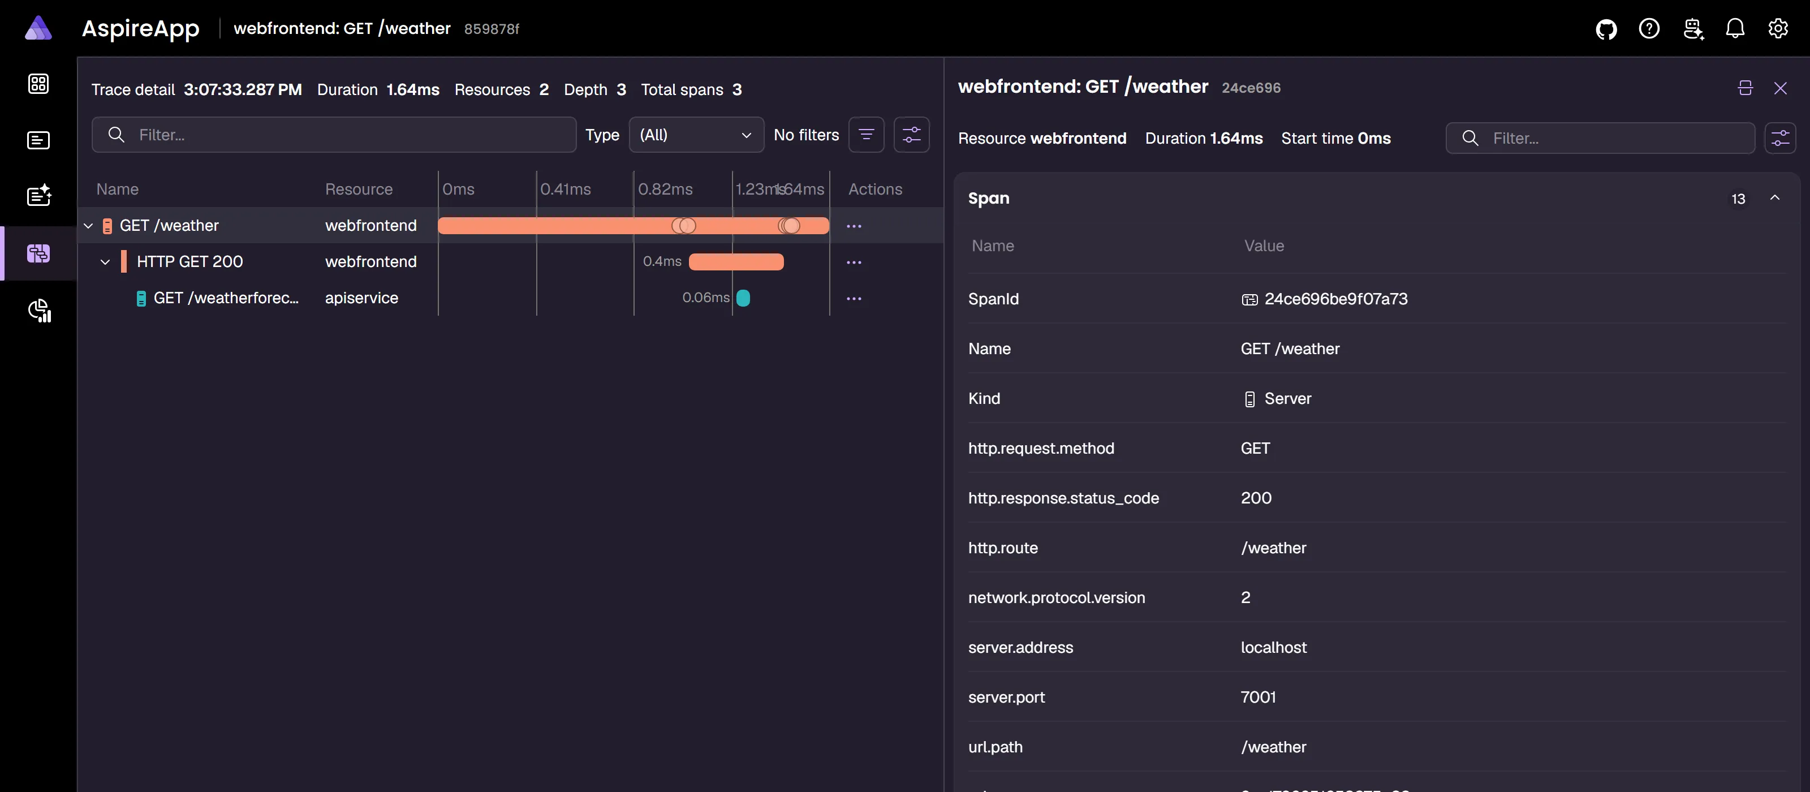Open actions menu for GET /weatherforec... row
This screenshot has height=792, width=1810.
pyautogui.click(x=854, y=298)
